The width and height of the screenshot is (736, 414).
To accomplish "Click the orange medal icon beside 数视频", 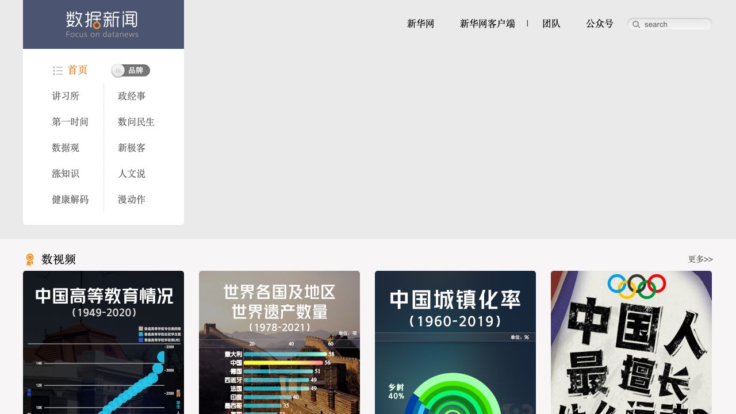I will [30, 259].
